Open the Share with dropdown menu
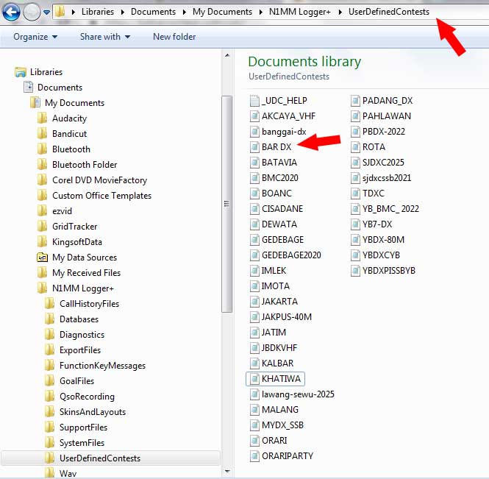 point(104,37)
